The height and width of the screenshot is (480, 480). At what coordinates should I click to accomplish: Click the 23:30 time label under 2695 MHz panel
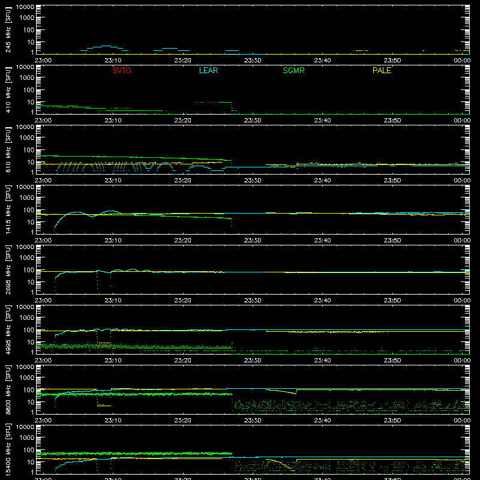(253, 301)
